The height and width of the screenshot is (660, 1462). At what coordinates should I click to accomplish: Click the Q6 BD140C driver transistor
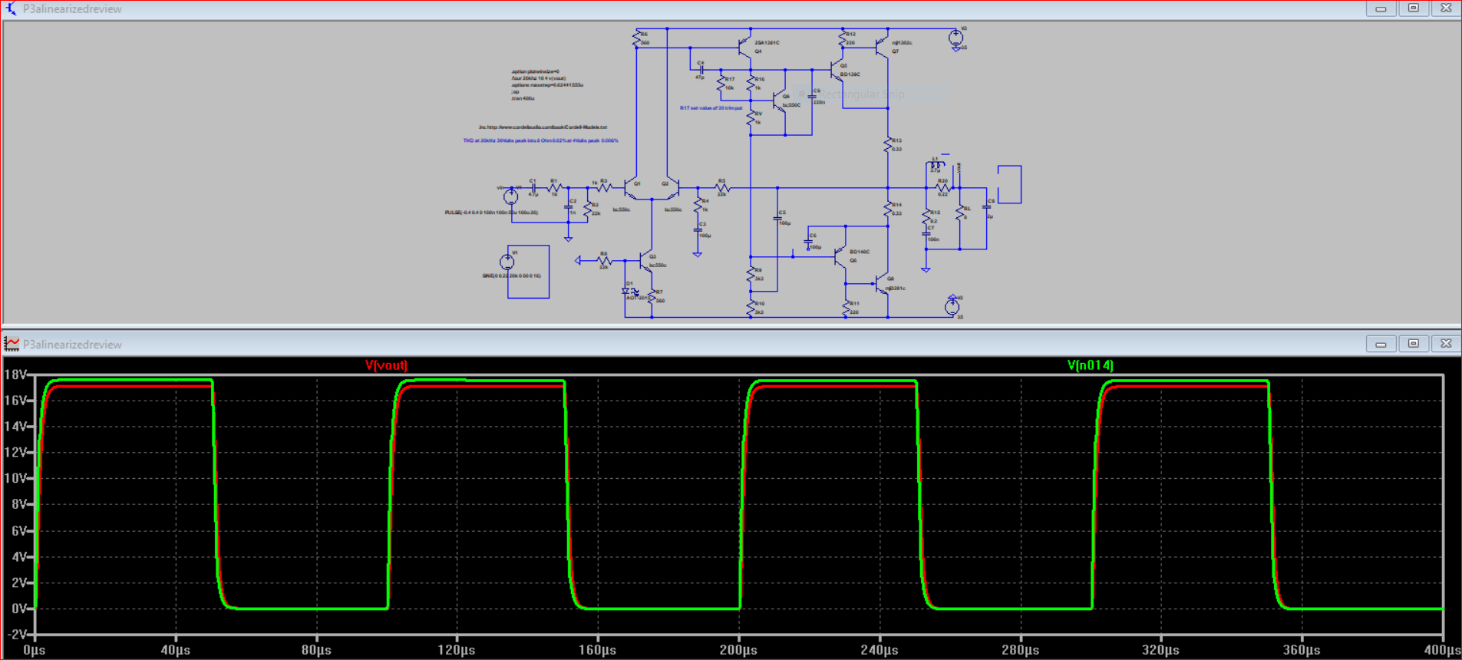(840, 256)
